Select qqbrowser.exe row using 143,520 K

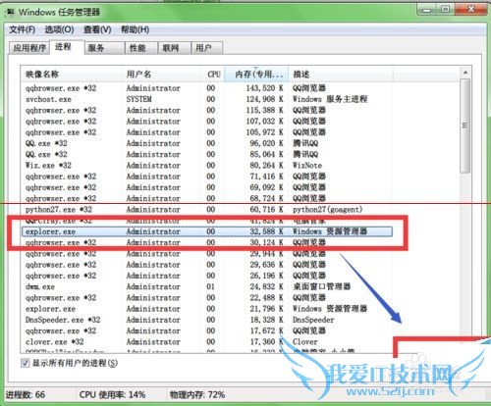click(207, 88)
